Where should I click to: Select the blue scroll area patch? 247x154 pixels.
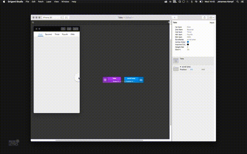click(x=134, y=80)
